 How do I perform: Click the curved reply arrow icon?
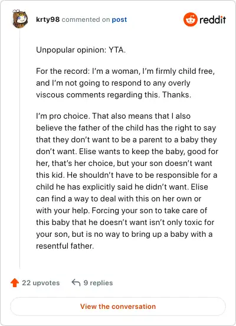(76, 282)
